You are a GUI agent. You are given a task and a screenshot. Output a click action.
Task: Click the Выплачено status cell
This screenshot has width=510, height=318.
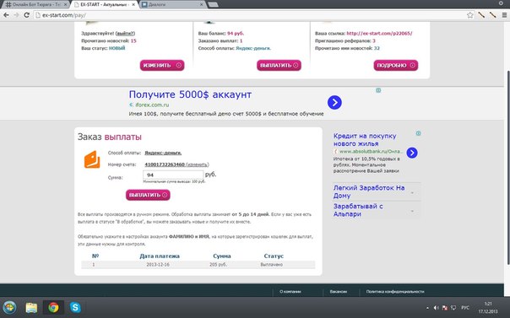coord(272,265)
